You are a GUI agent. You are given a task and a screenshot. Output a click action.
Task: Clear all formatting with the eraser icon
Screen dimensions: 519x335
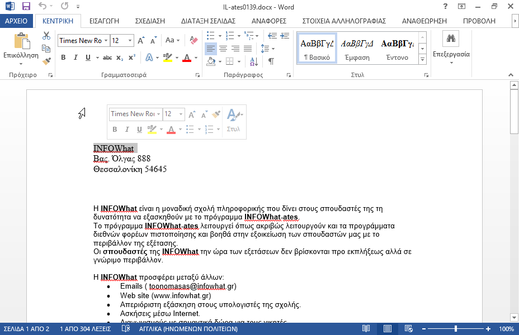click(194, 40)
